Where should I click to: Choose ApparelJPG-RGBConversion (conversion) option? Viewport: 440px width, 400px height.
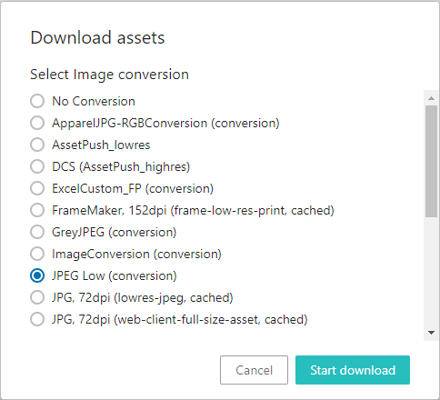click(37, 123)
